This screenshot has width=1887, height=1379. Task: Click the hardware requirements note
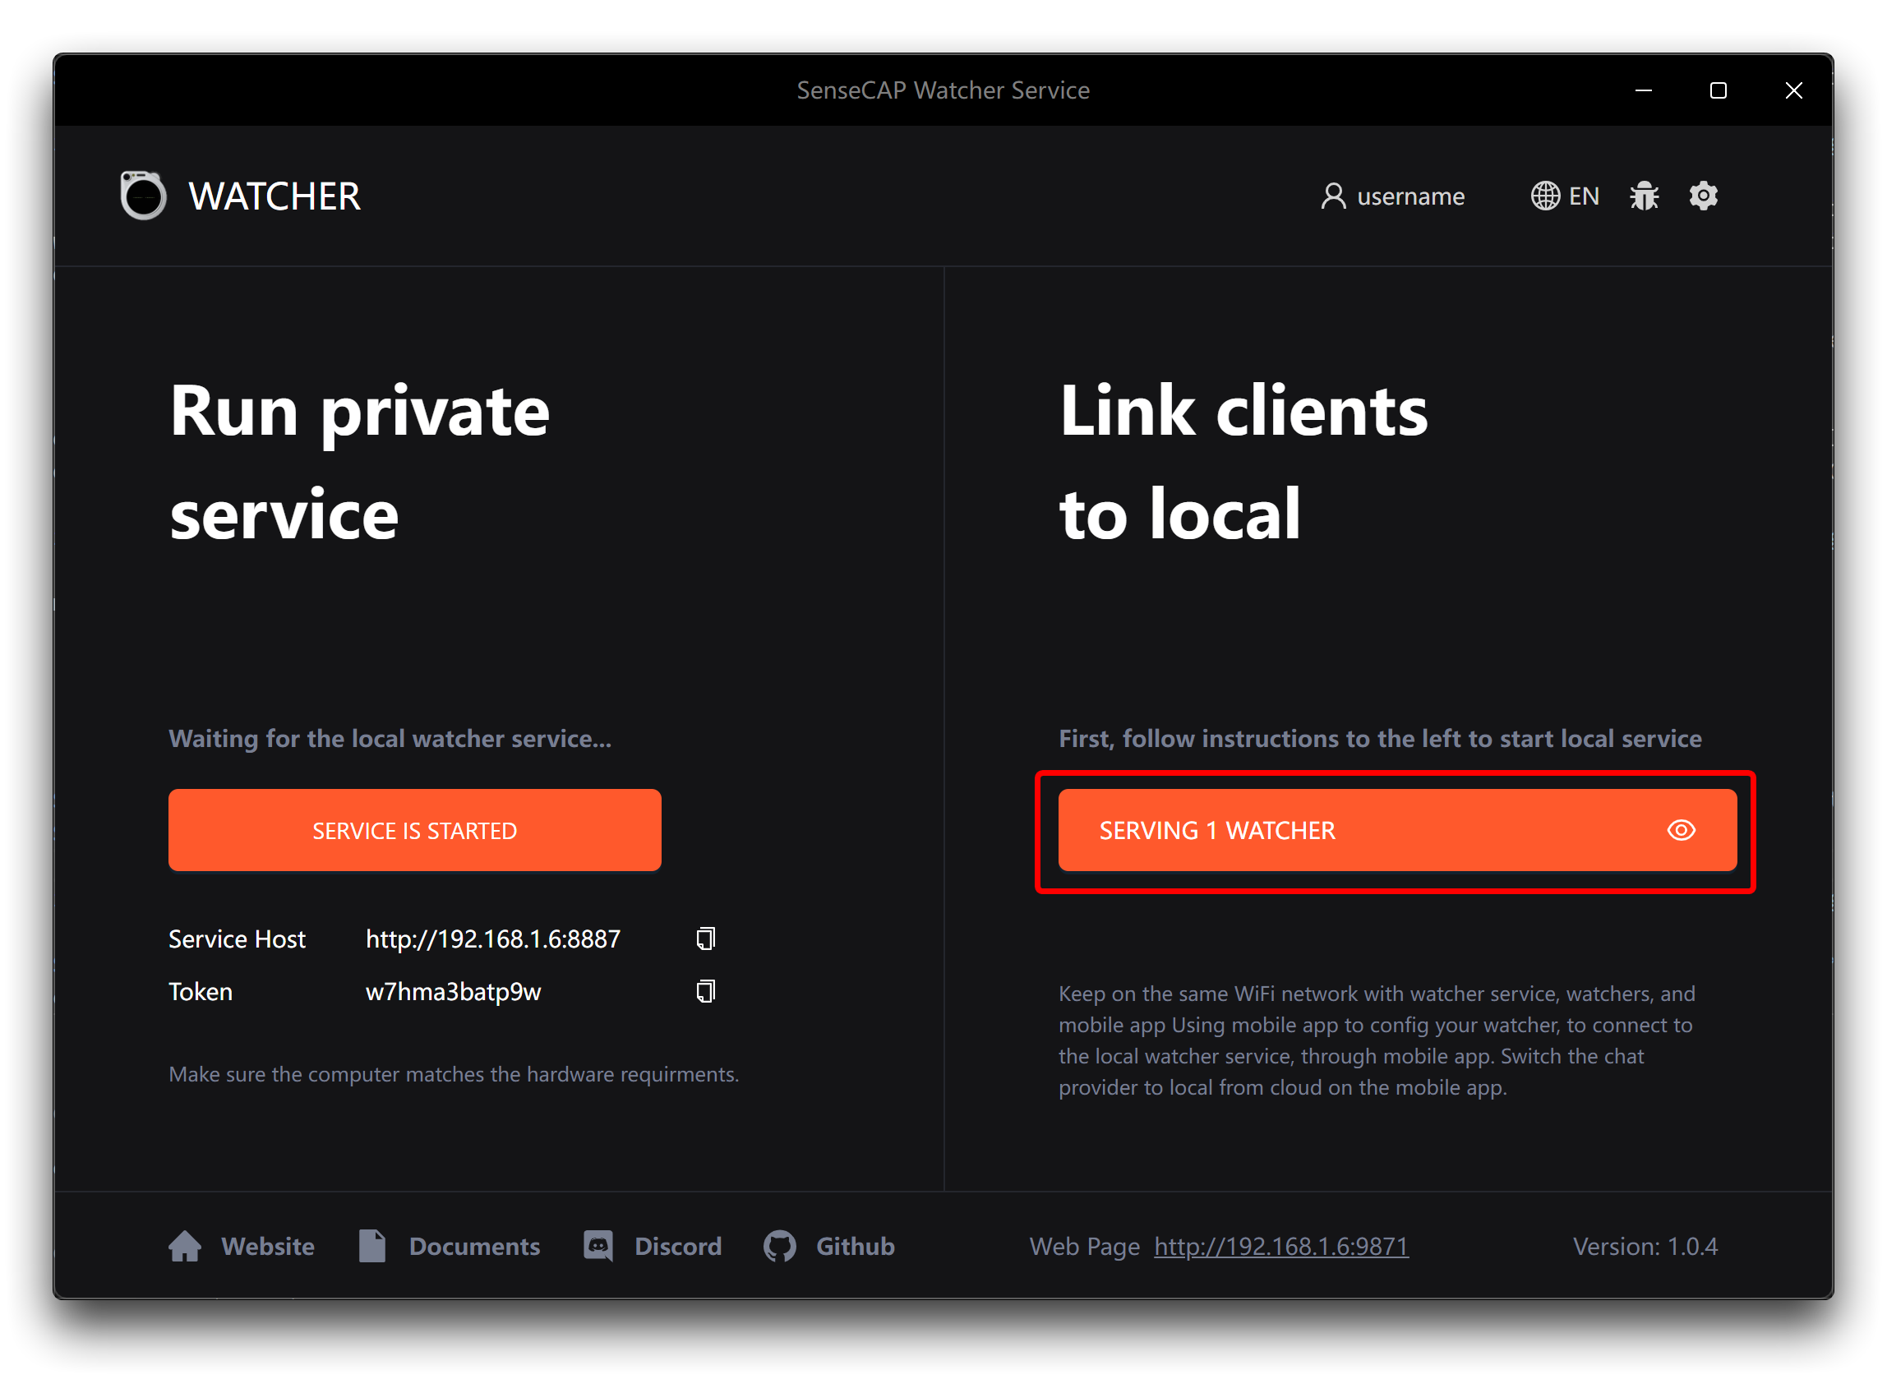pyautogui.click(x=454, y=1074)
